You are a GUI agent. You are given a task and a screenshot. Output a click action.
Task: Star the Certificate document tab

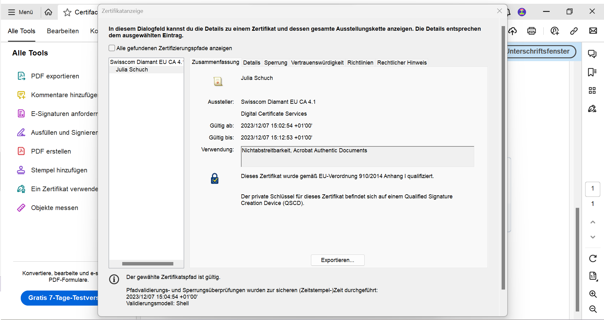tap(67, 12)
